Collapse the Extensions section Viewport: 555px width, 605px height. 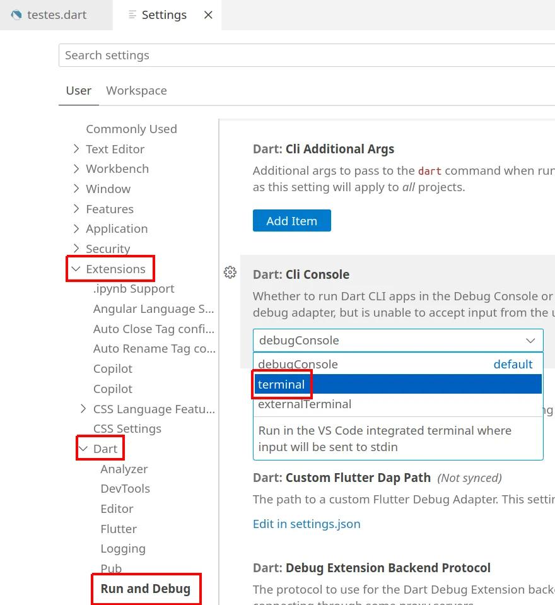click(76, 269)
